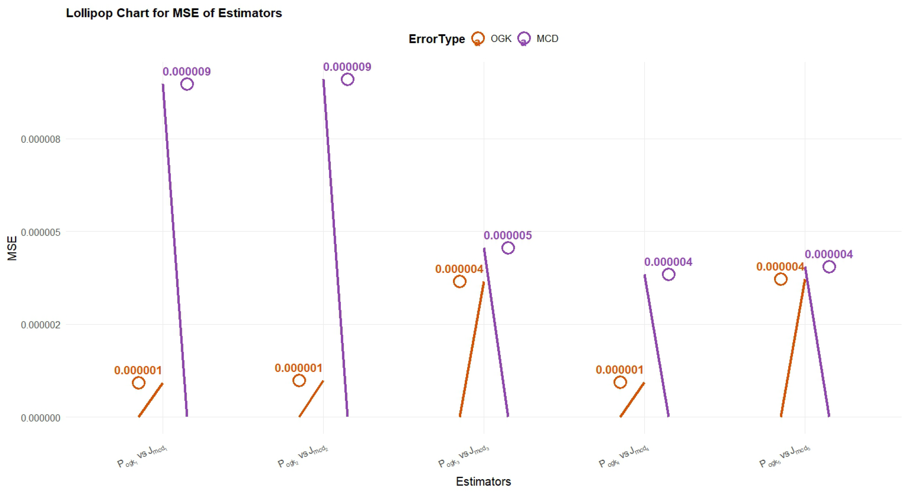Click the MCD legend text label
The image size is (910, 492).
click(x=547, y=38)
